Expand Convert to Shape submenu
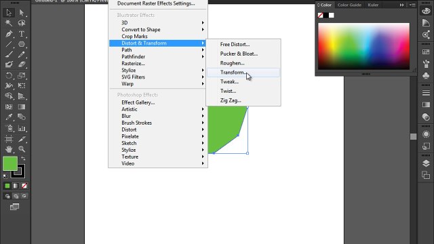 coord(158,30)
